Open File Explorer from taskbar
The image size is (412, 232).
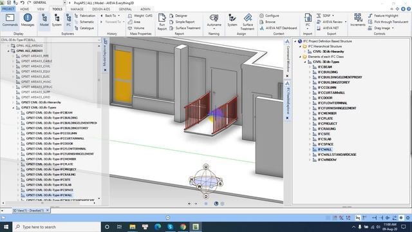point(133,227)
